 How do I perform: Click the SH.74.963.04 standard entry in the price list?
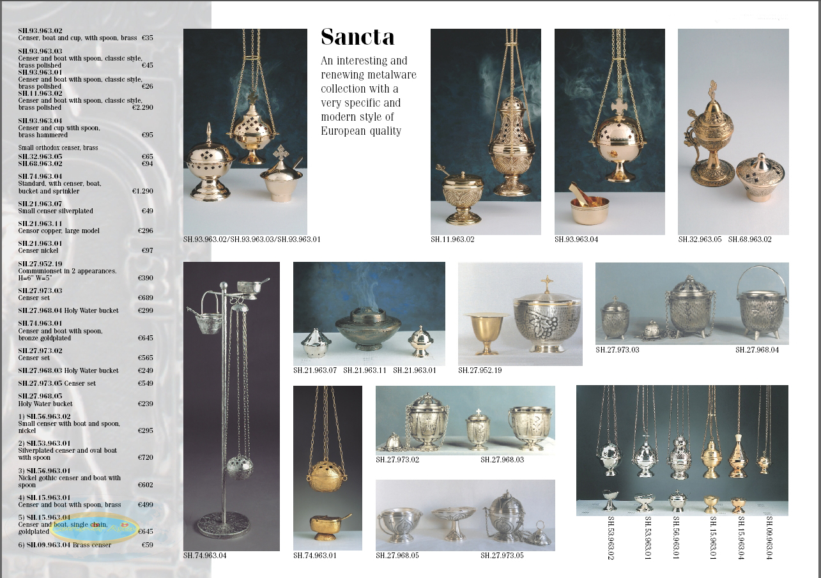[40, 176]
